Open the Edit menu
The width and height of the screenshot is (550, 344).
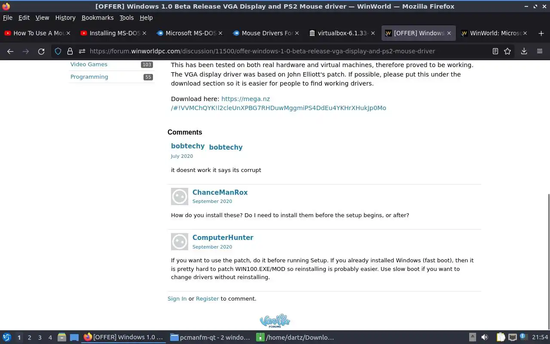coord(24,18)
